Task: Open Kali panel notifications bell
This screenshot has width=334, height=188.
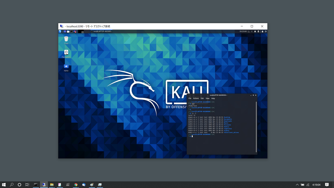Action: [x=255, y=31]
